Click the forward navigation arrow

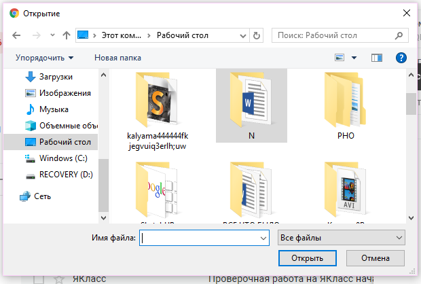click(x=37, y=35)
